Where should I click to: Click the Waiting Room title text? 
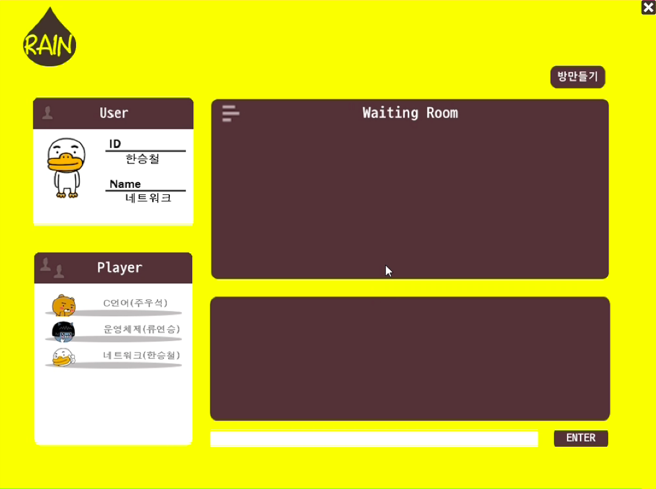pyautogui.click(x=410, y=113)
